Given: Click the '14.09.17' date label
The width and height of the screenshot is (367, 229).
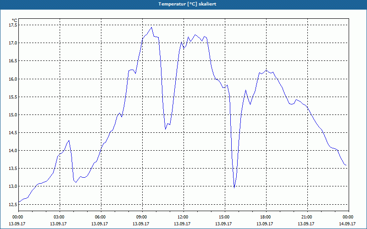Looking at the screenshot, I should point(347,224).
